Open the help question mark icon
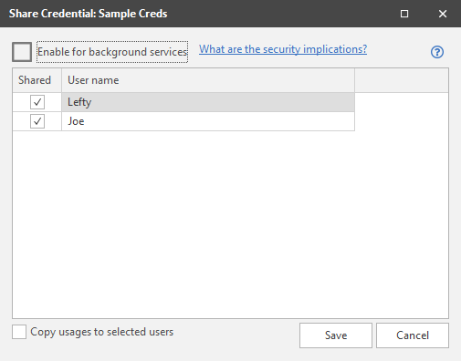461x361 pixels. pos(437,52)
